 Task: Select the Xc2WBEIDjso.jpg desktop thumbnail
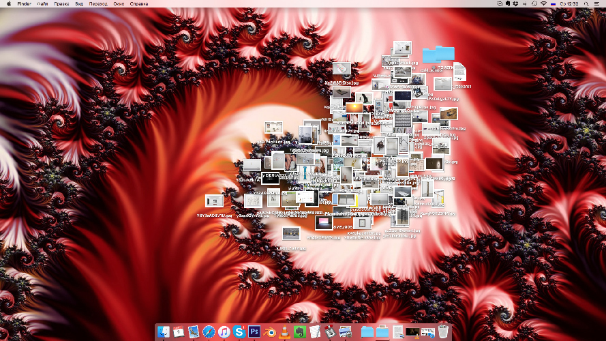click(x=341, y=70)
